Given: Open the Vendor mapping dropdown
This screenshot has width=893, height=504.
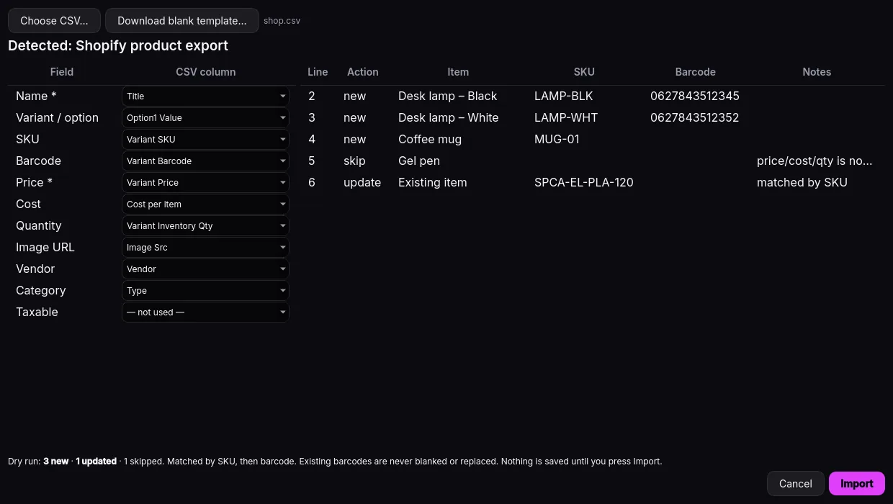Looking at the screenshot, I should pos(205,269).
